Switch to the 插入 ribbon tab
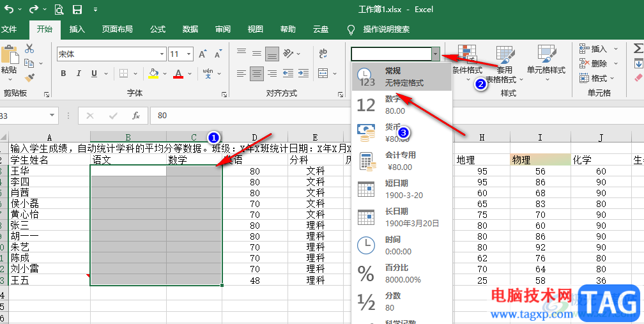Viewport: 644px width, 324px height. [77, 29]
